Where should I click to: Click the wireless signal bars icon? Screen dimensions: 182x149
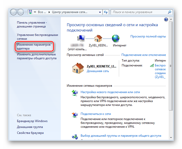click(152, 65)
